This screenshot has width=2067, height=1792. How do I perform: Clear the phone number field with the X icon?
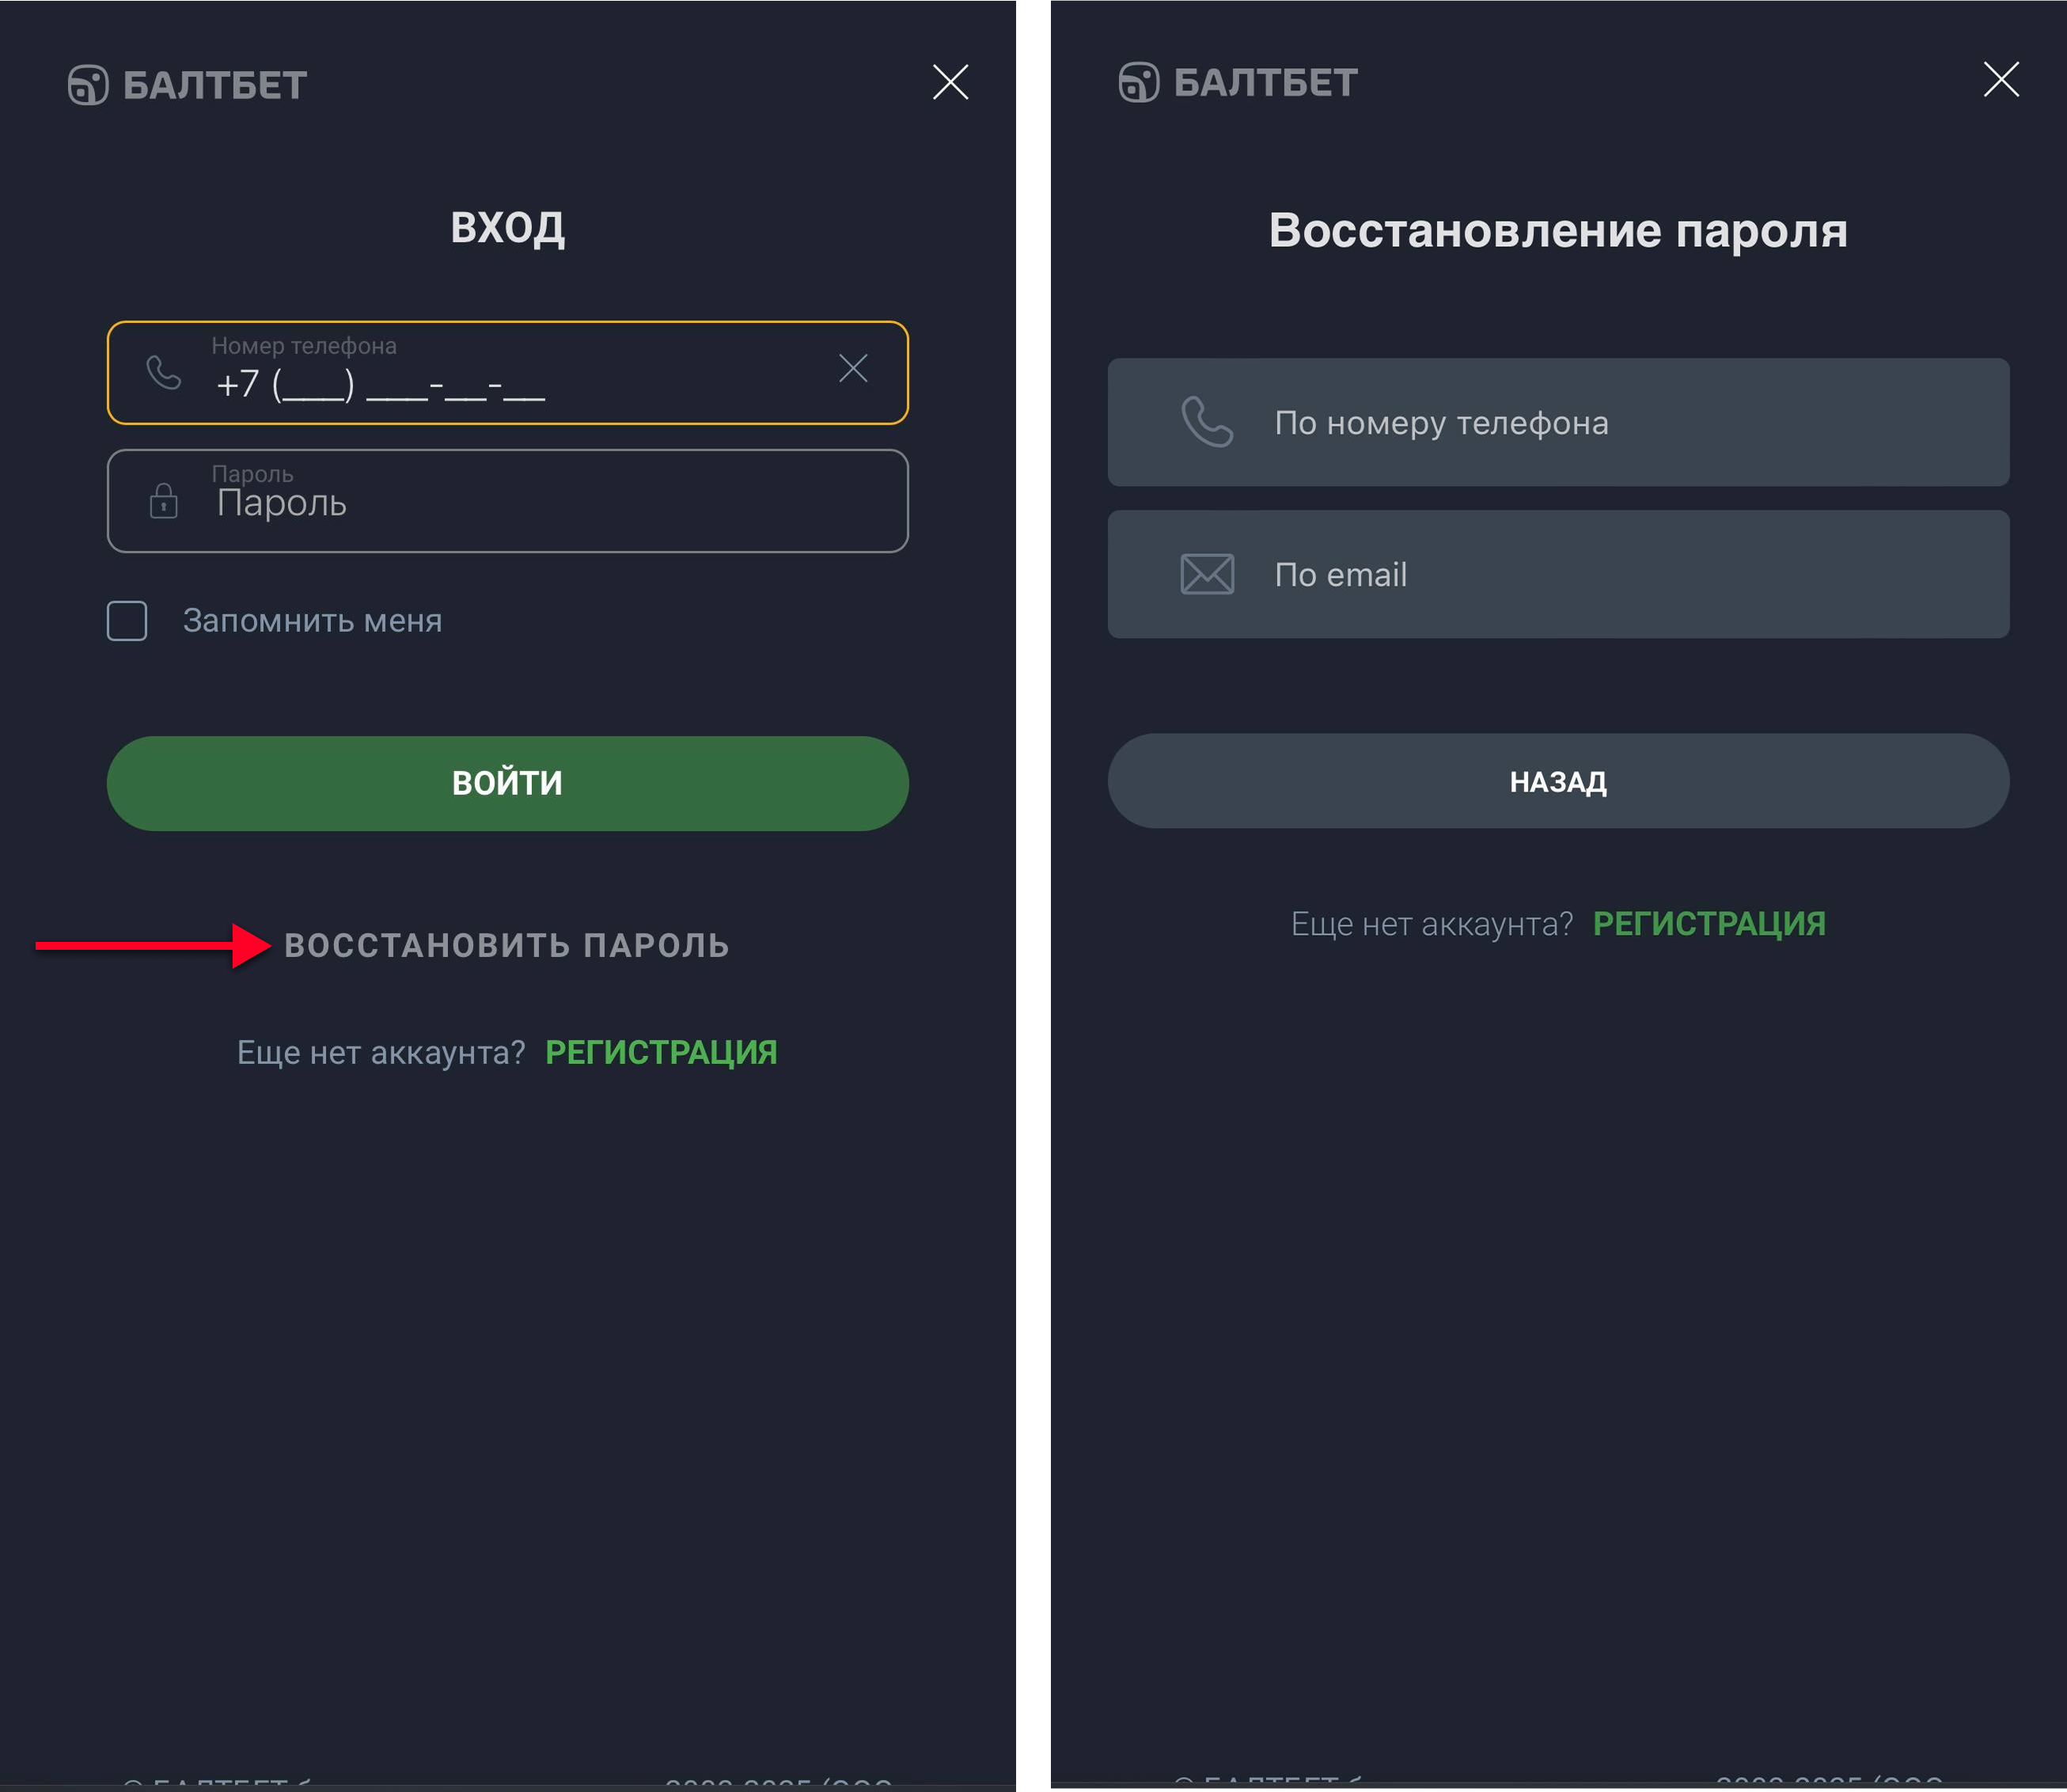[852, 368]
